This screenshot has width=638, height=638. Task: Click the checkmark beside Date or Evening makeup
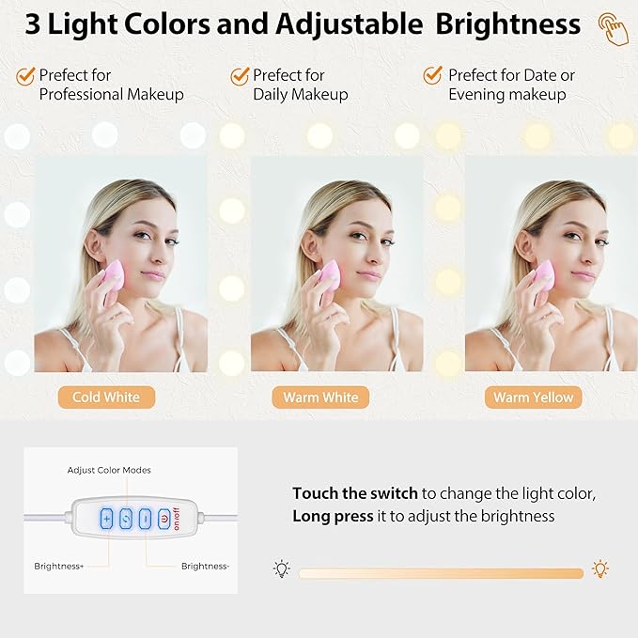pos(432,75)
